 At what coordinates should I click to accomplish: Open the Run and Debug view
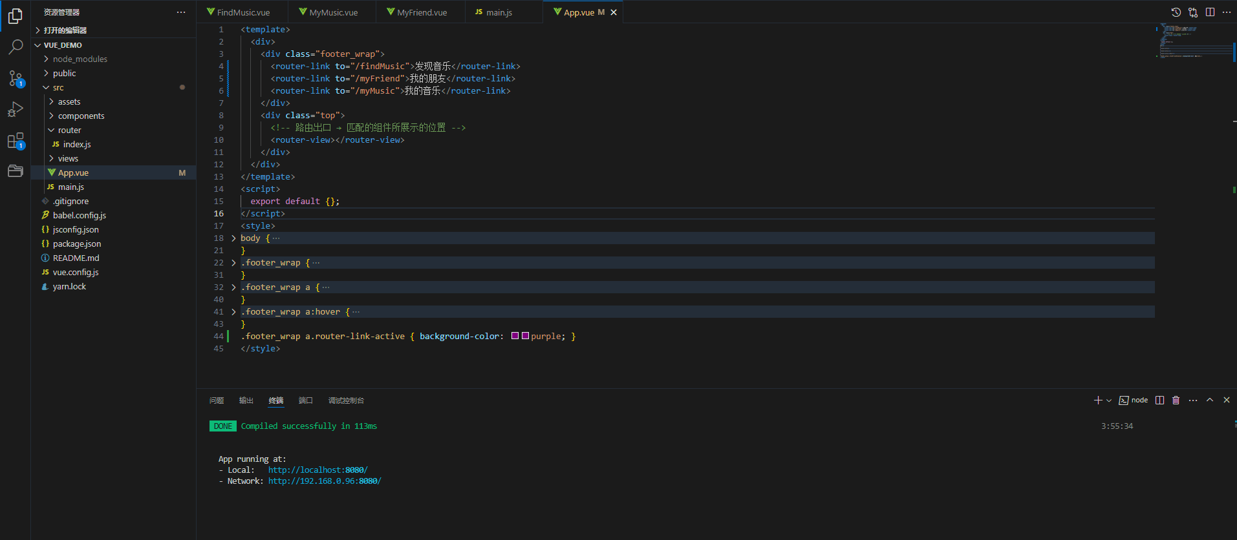point(16,109)
